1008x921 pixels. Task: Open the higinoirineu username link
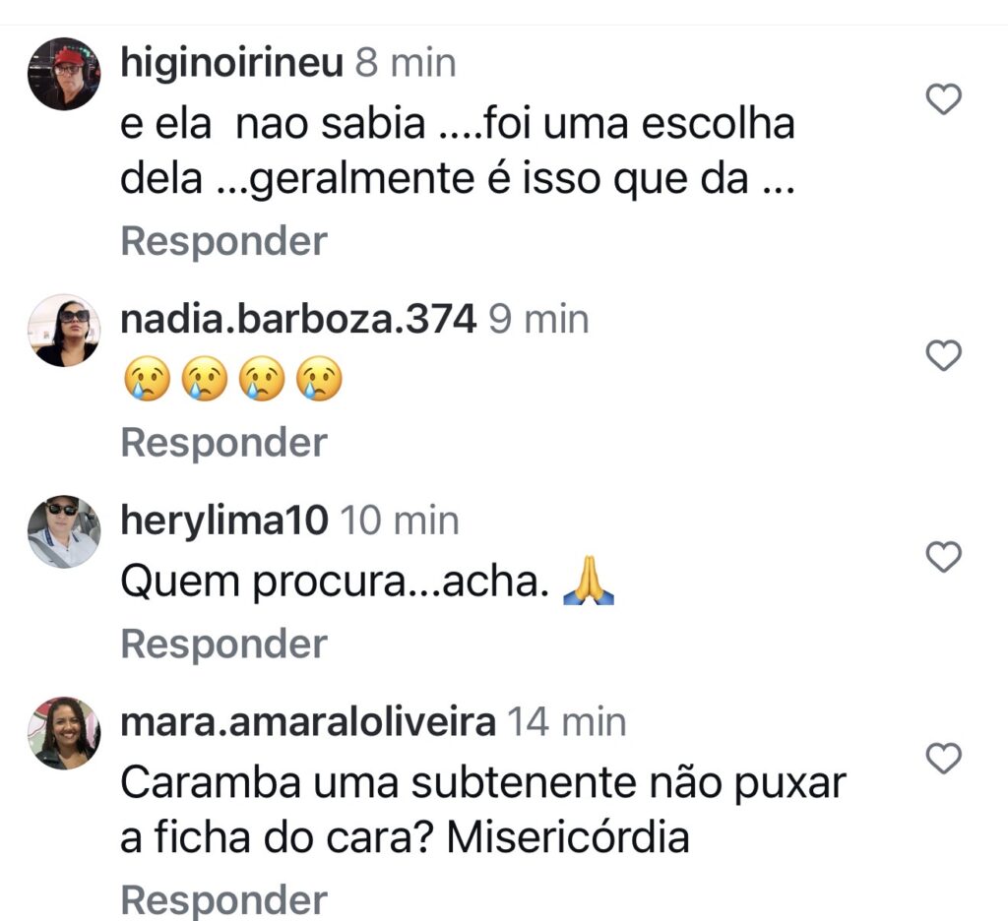tap(231, 64)
